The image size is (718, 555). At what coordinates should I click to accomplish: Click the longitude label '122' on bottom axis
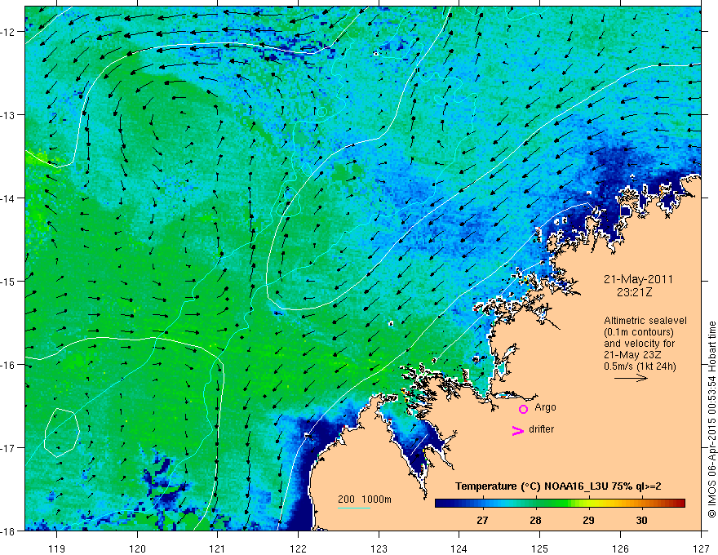click(298, 549)
